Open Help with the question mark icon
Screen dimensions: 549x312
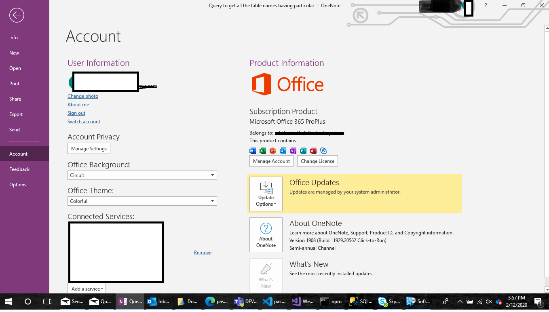click(x=486, y=6)
